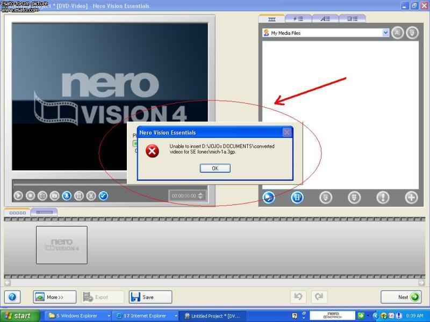Click the 00:00:00:00 timecode field

[184, 196]
